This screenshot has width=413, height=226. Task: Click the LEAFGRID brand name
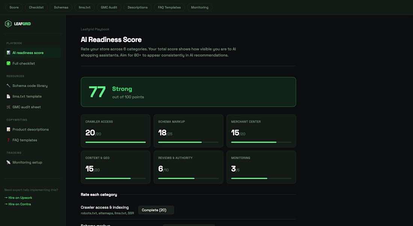click(x=23, y=24)
